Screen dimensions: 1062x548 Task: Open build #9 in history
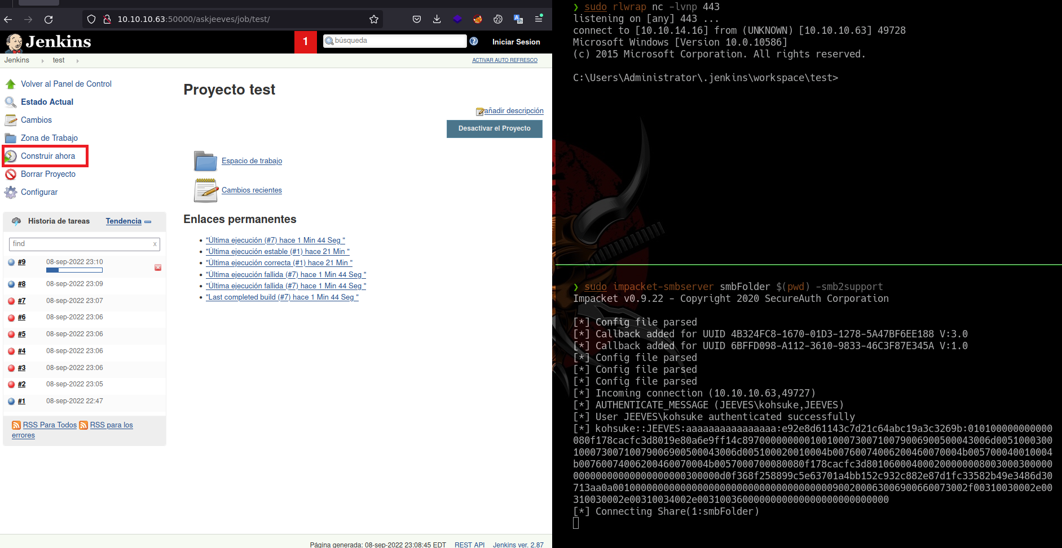tap(21, 262)
